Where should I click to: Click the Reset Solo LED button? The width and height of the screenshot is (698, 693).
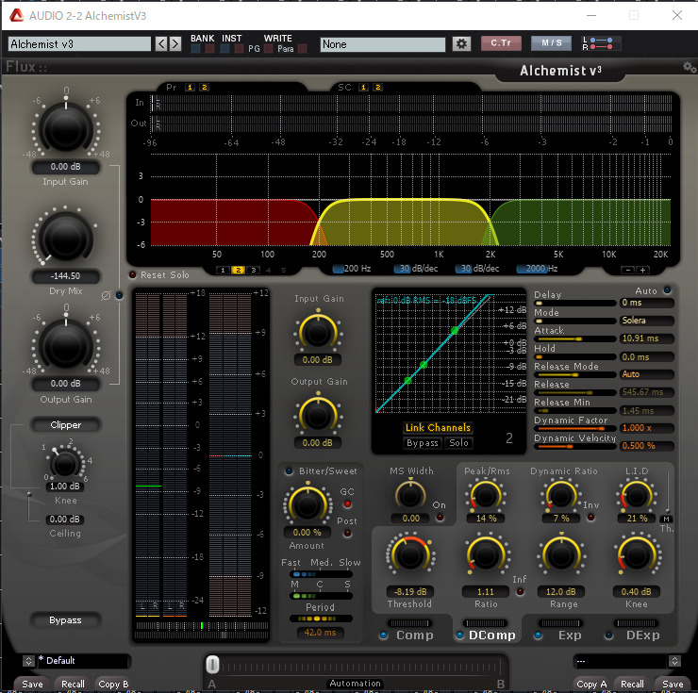(x=132, y=275)
